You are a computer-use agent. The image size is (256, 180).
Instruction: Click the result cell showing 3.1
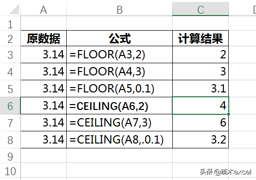[201, 89]
